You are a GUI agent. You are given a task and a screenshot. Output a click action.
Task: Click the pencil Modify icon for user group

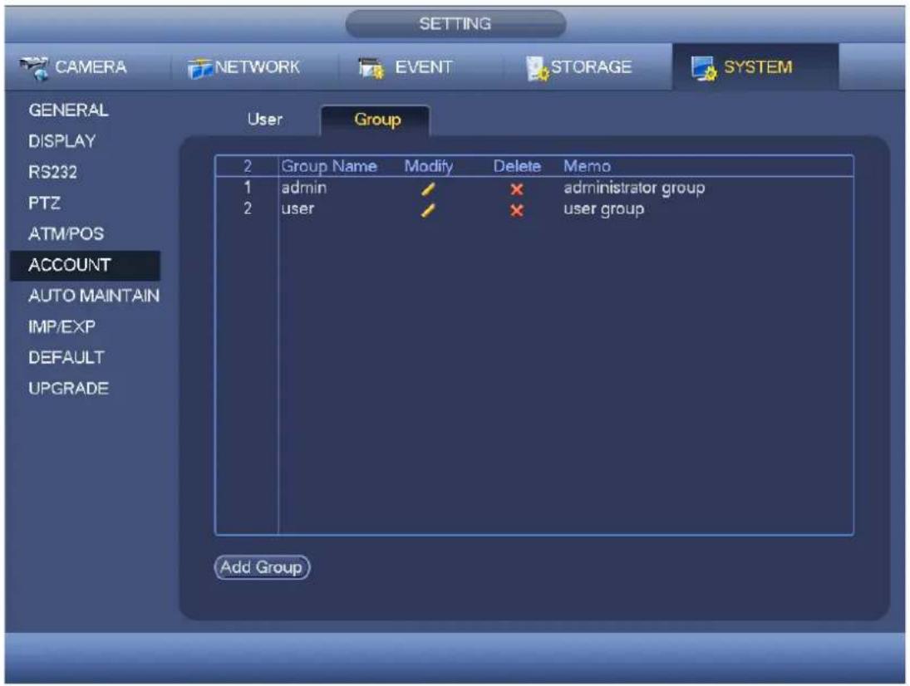pyautogui.click(x=428, y=210)
